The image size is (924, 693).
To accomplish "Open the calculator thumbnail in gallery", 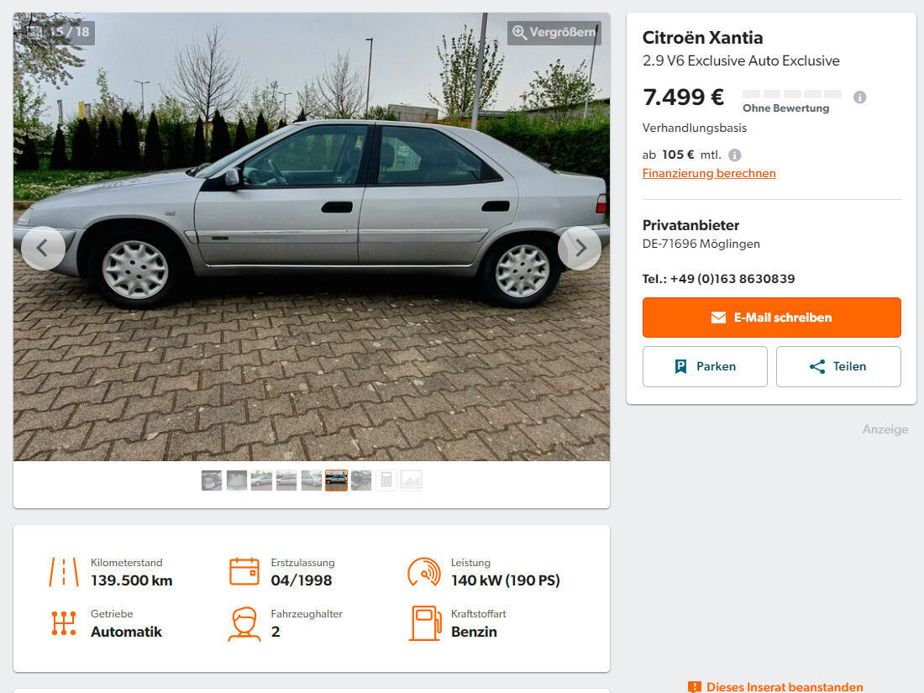I will click(x=386, y=480).
